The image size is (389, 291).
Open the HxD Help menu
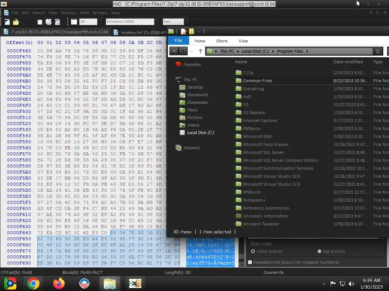[115, 13]
